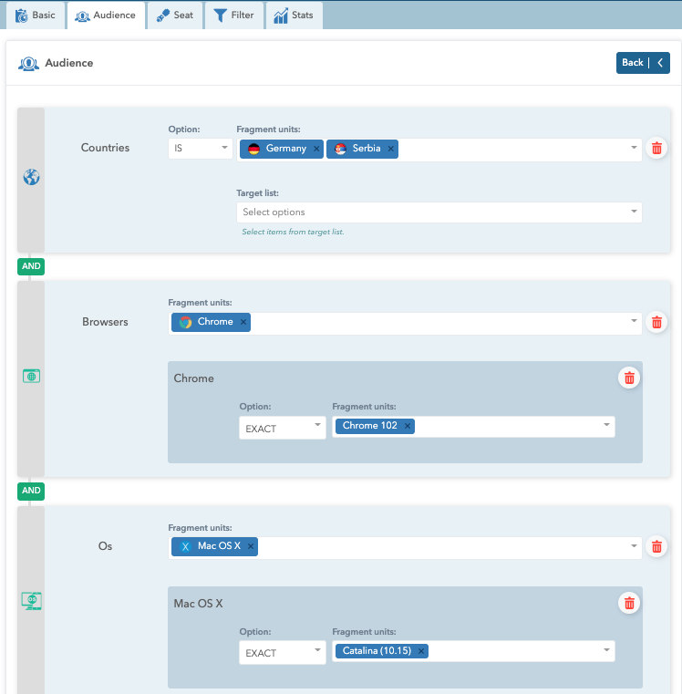Remove the Chrome sub-panel via trash icon

(628, 378)
